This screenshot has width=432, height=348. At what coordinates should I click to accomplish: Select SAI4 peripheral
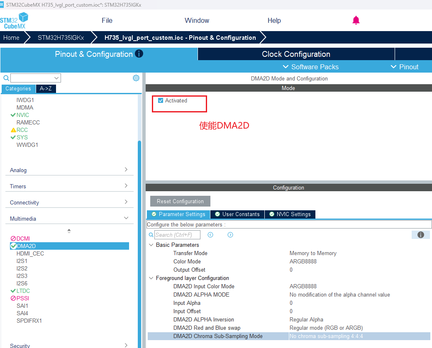click(22, 313)
